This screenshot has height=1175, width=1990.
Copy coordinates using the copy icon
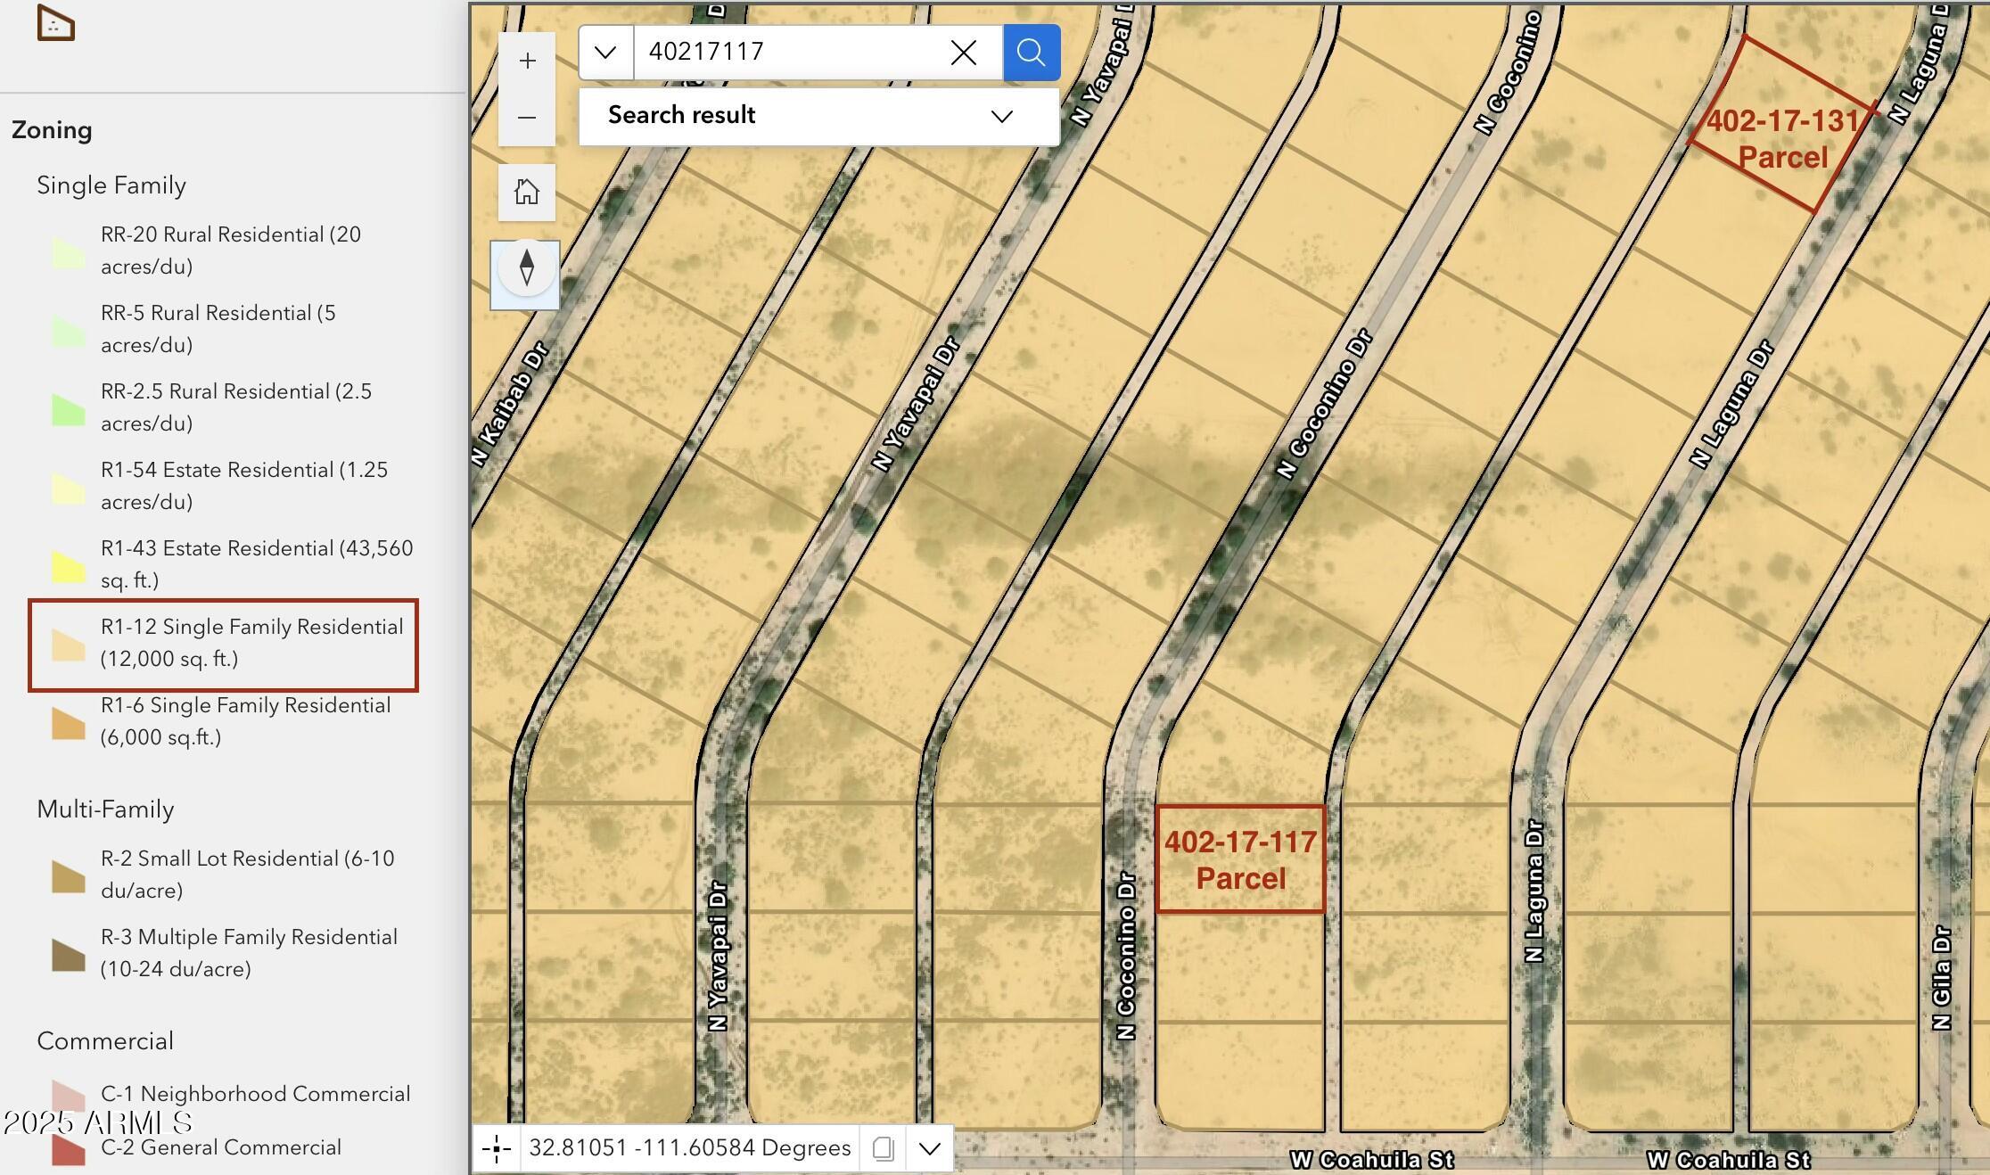(882, 1148)
